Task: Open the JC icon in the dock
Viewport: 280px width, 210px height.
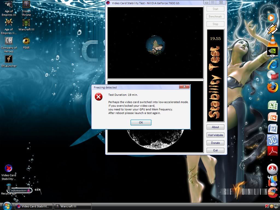Action: pos(273,140)
